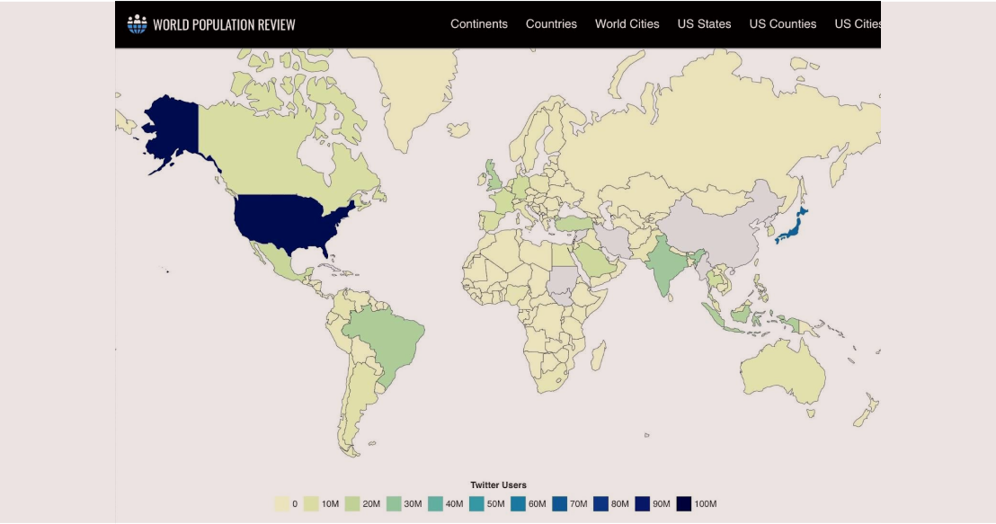Select New Zealand on the map
Viewport: 996px width, 524px height.
[x=867, y=410]
